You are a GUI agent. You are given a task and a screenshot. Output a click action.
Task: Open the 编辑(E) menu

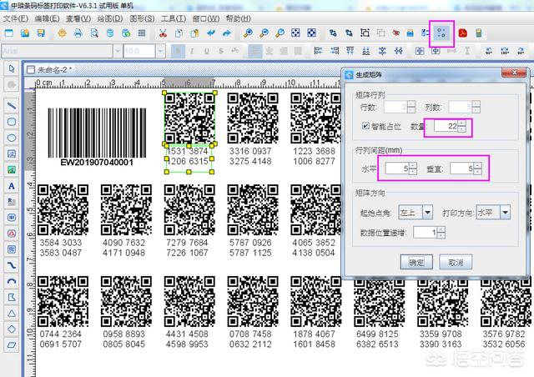click(47, 18)
